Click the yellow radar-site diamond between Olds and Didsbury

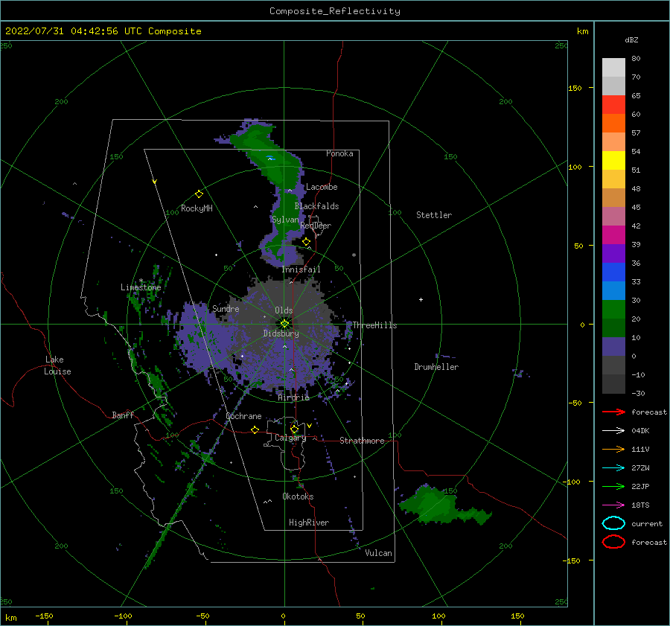pyautogui.click(x=284, y=324)
